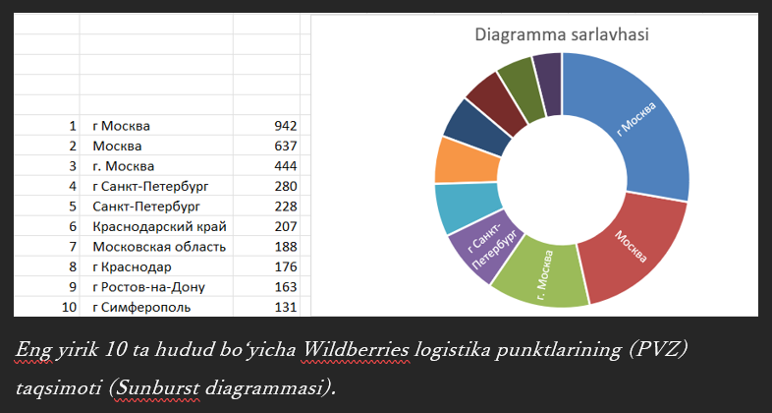This screenshot has height=413, width=772.
Task: Click the underlined word 'Sunburst' in caption
Action: pos(157,388)
